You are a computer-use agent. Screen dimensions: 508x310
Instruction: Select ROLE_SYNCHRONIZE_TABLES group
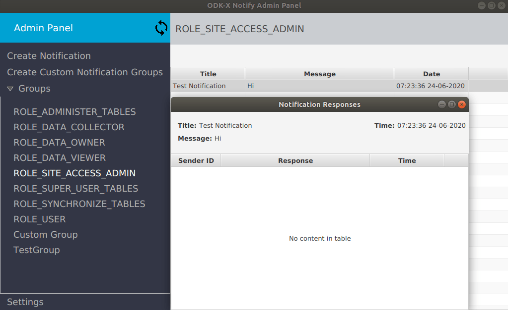[79, 204]
